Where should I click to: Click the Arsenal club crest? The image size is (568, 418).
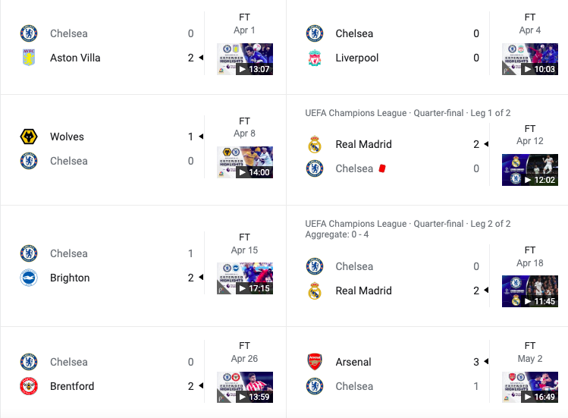(x=315, y=362)
